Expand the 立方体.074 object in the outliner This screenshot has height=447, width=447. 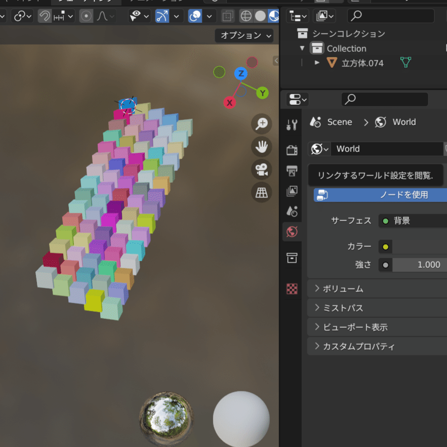point(317,62)
